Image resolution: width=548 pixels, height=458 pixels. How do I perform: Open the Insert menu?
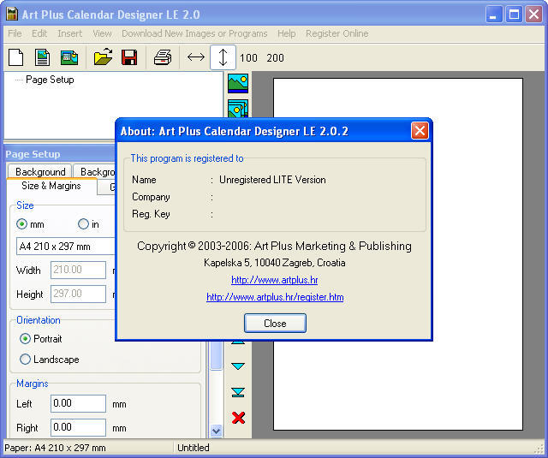[70, 33]
